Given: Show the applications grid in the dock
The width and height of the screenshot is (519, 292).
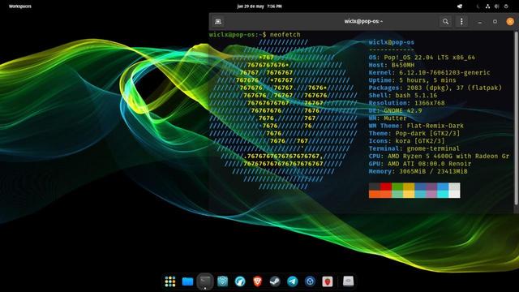Looking at the screenshot, I should coord(170,281).
